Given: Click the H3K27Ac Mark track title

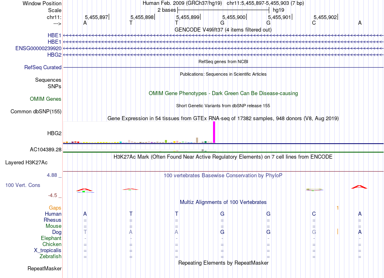Looking at the screenshot, I should (x=223, y=157).
